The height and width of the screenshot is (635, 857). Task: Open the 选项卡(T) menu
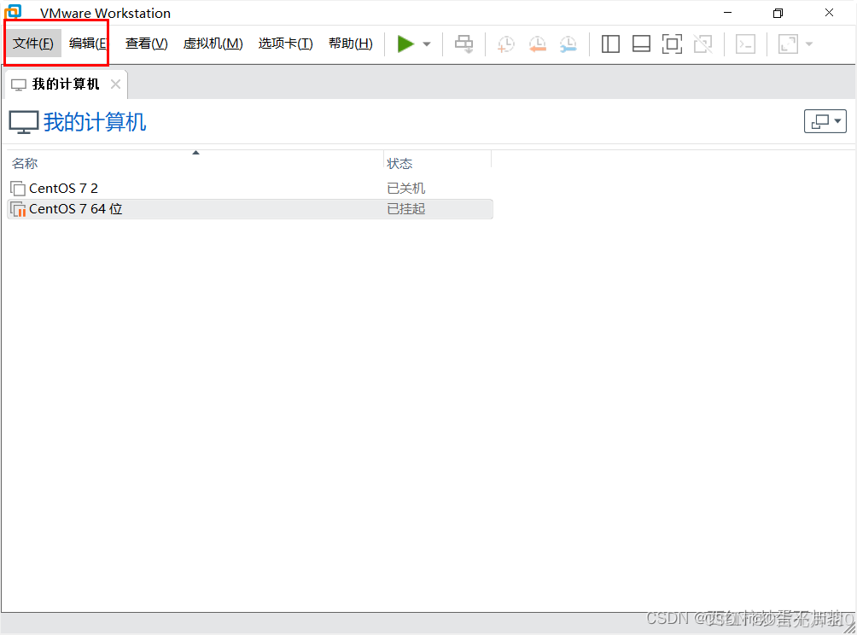[x=285, y=44]
